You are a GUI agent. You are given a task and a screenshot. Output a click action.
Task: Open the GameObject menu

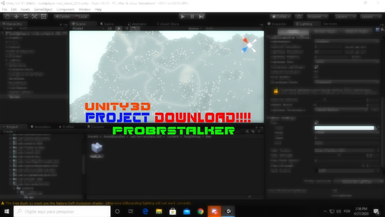click(x=43, y=9)
